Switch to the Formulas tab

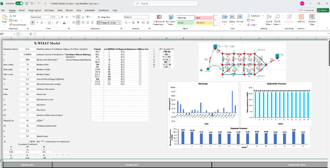pyautogui.click(x=49, y=10)
